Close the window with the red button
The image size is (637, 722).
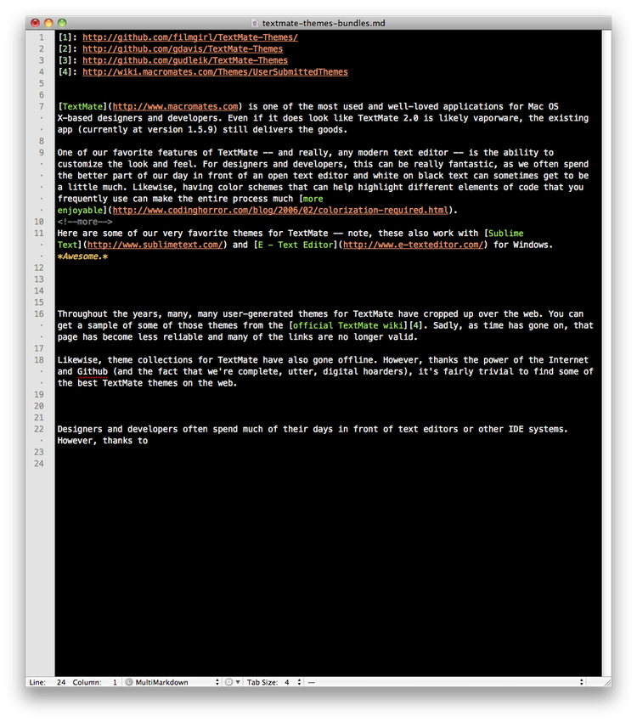click(35, 23)
